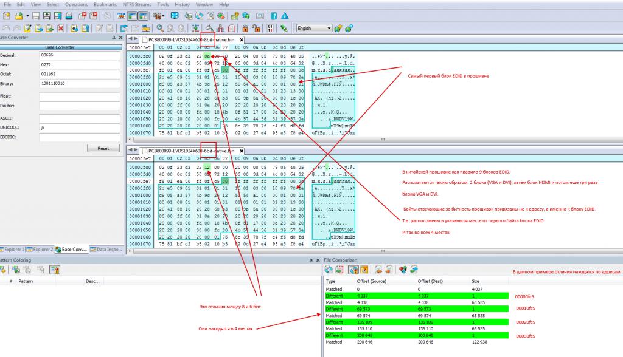Image resolution: width=623 pixels, height=357 pixels.
Task: Toggle Pattern Coloring panel pin
Action: [x=309, y=260]
